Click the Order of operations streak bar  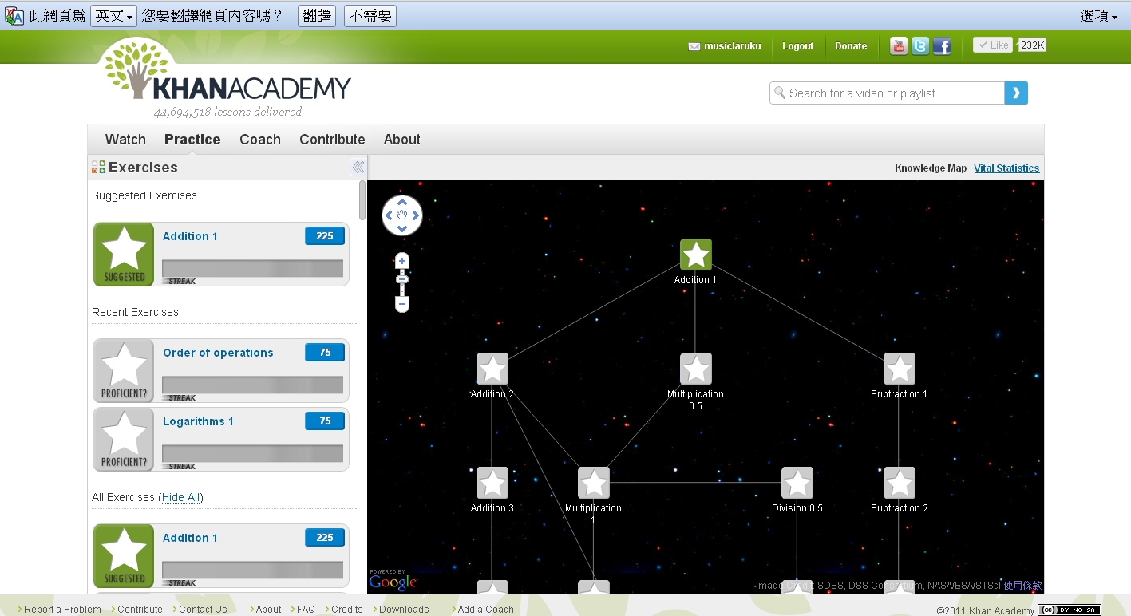click(253, 385)
